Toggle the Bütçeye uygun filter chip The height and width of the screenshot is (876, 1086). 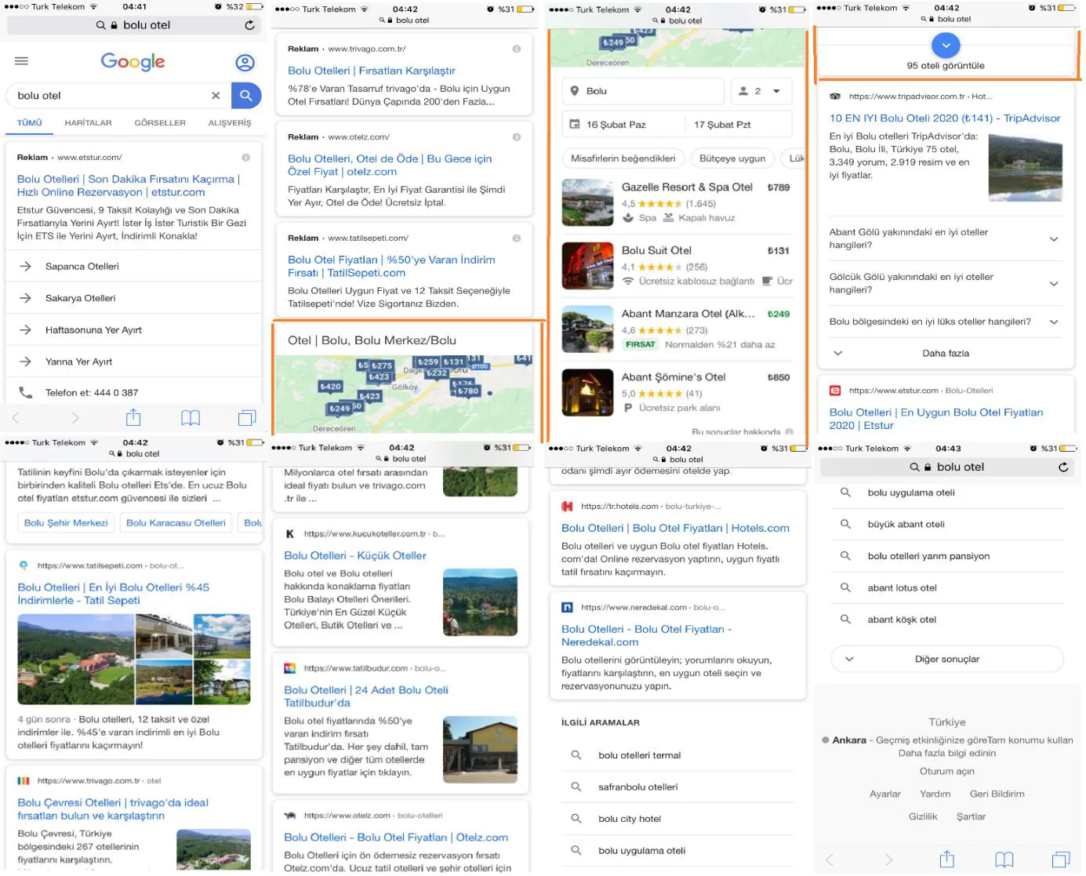pyautogui.click(x=732, y=158)
